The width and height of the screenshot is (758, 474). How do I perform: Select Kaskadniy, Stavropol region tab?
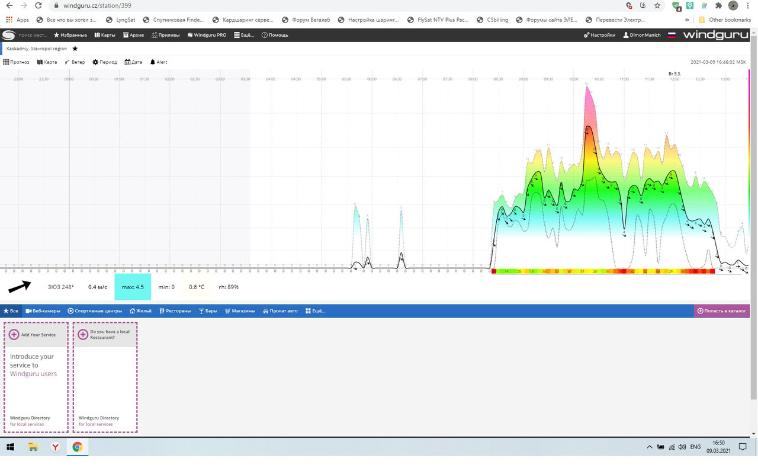37,49
